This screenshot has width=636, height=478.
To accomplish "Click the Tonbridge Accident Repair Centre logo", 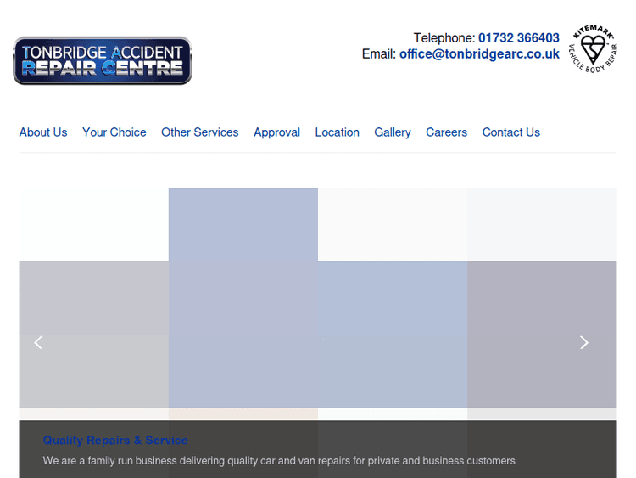I will pyautogui.click(x=103, y=60).
